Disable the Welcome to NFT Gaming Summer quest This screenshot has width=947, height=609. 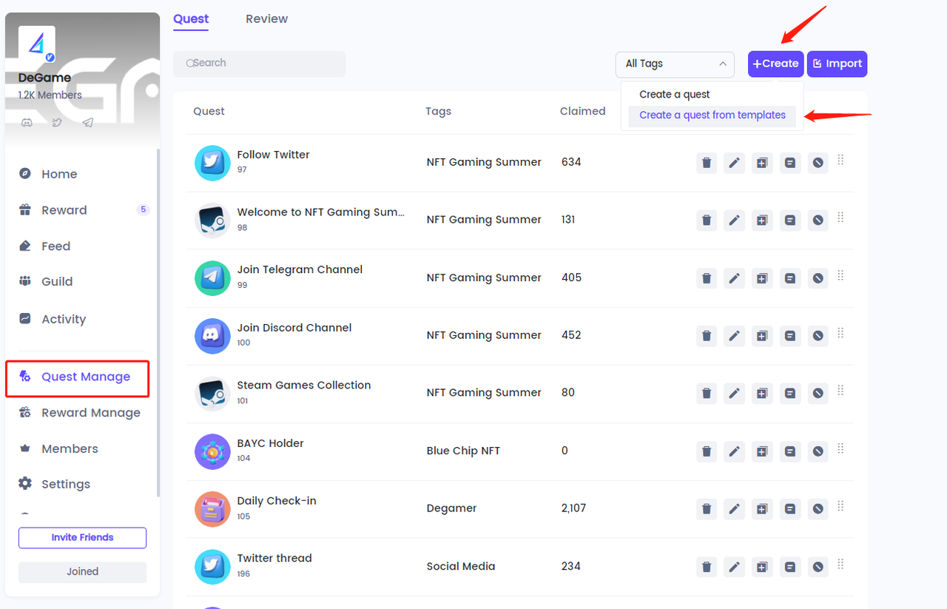[x=818, y=221]
